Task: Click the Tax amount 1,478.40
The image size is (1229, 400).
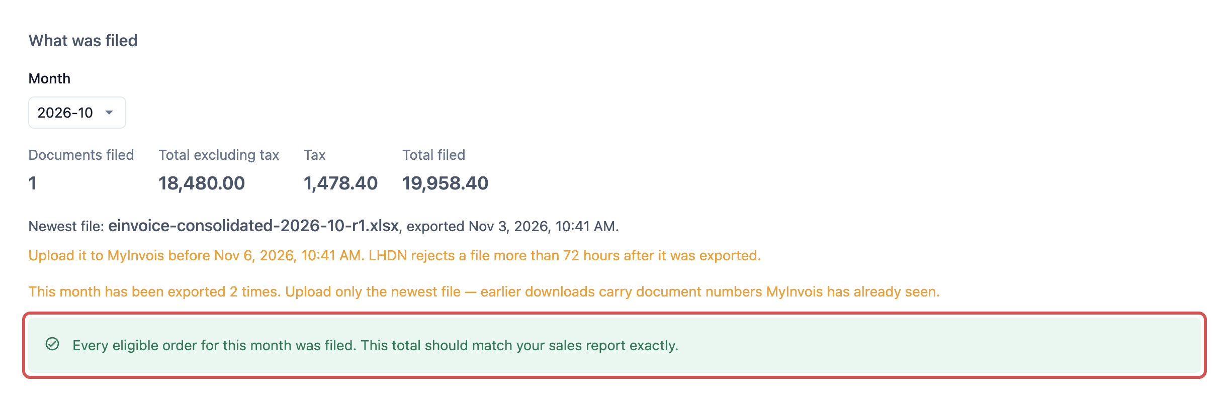Action: pos(340,183)
